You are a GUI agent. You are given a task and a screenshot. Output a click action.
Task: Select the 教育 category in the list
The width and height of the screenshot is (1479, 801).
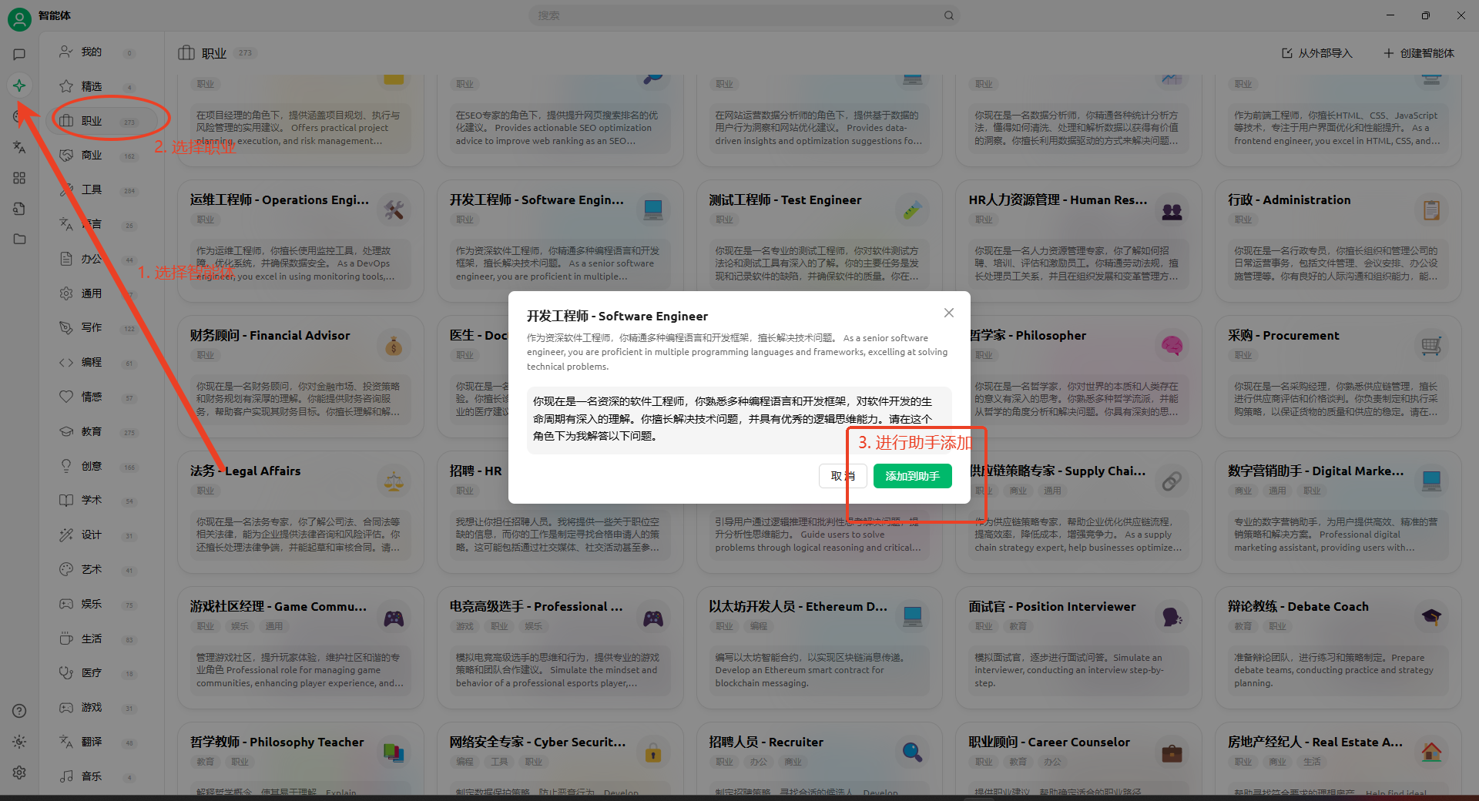[92, 431]
